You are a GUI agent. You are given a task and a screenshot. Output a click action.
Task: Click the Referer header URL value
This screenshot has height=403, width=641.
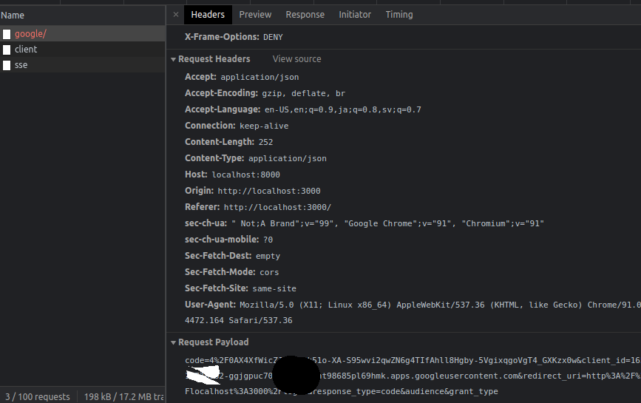277,207
